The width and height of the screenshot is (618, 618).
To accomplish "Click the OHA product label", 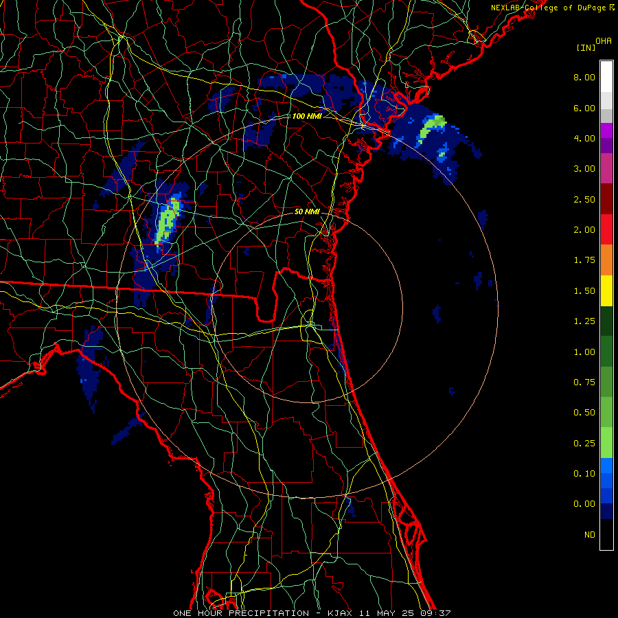I will 603,41.
